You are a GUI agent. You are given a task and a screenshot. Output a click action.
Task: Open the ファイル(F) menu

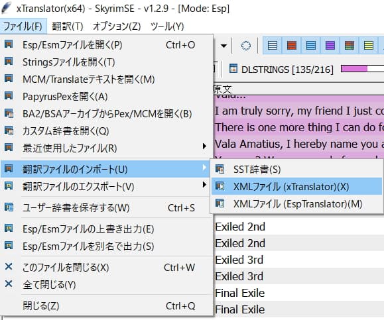tap(23, 26)
